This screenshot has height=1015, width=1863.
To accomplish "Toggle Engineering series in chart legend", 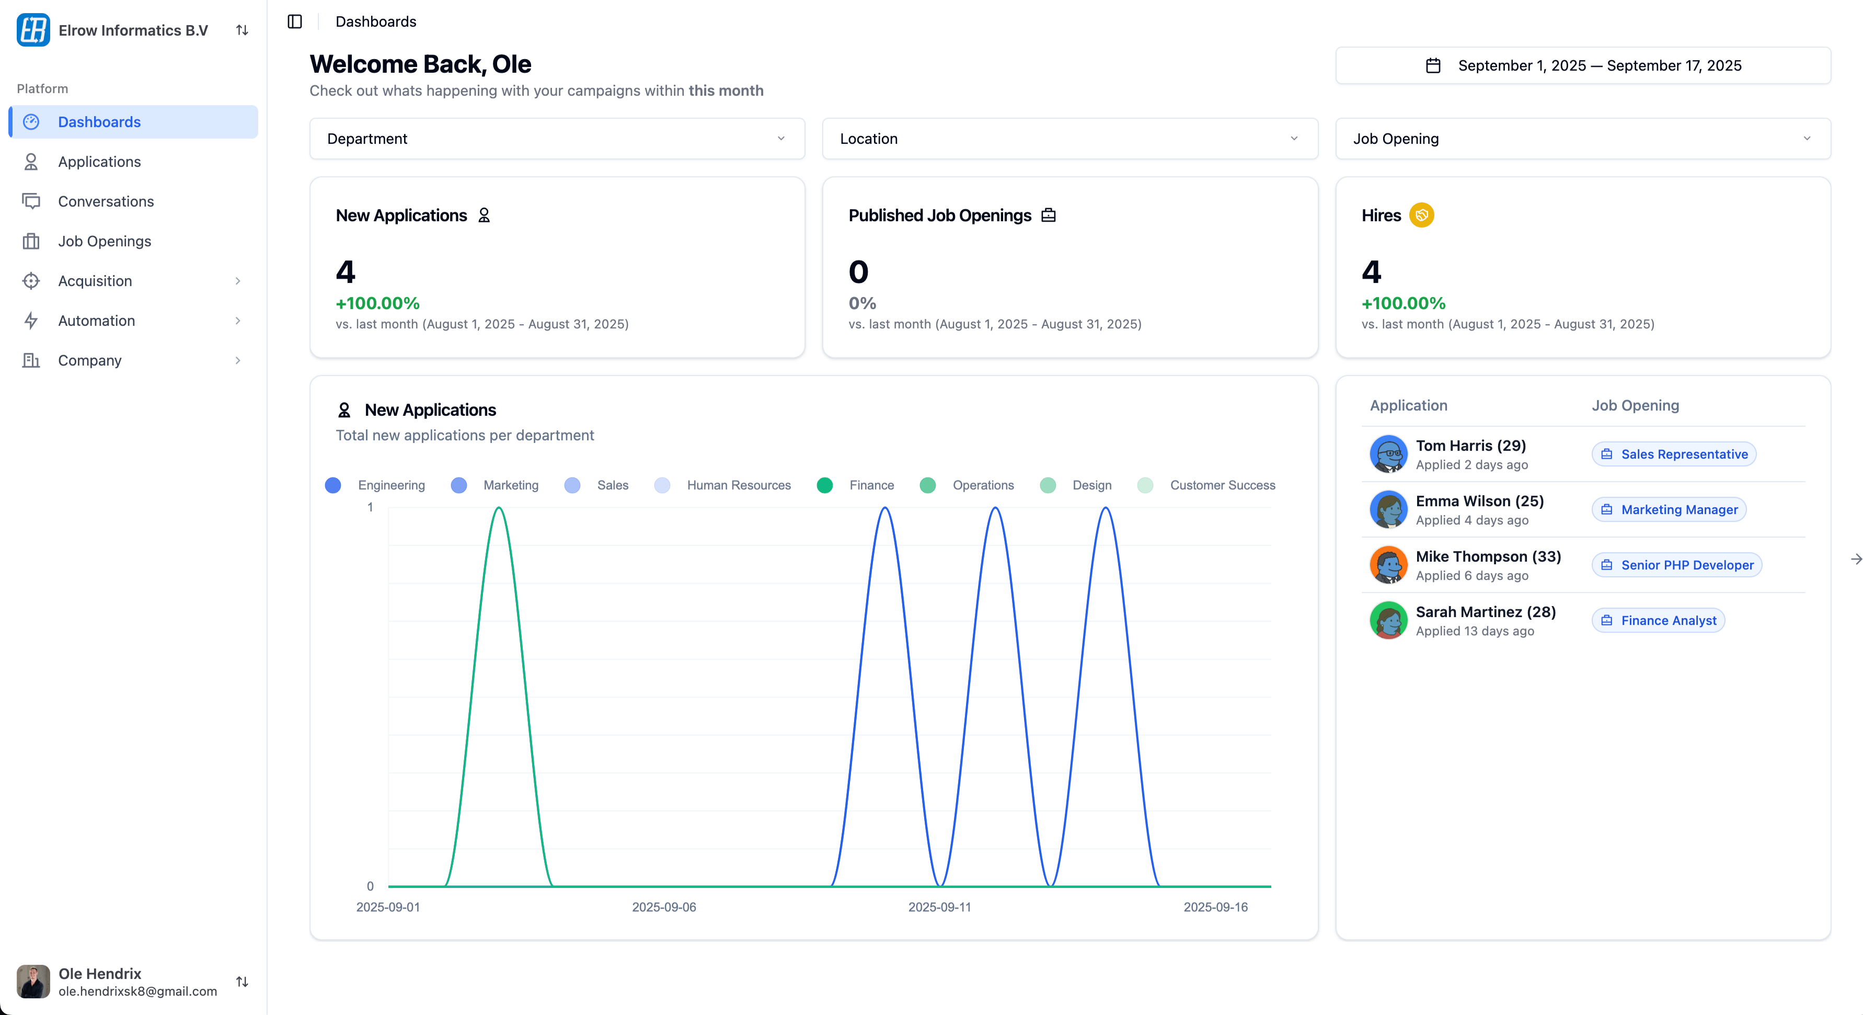I will pos(375,485).
